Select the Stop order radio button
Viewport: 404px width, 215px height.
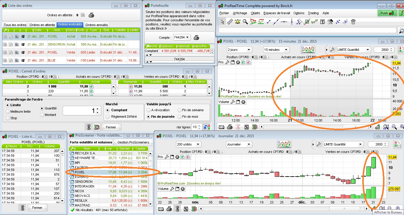tap(8, 118)
